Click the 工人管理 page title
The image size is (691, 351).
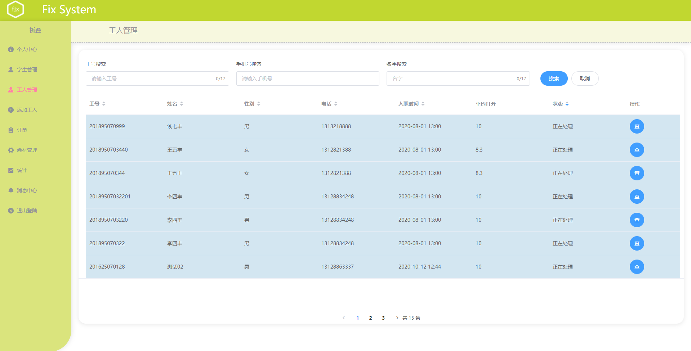pos(123,31)
